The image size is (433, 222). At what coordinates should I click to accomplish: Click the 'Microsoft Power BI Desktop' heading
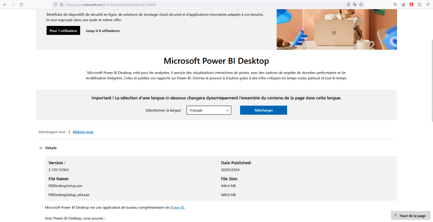[x=216, y=61]
